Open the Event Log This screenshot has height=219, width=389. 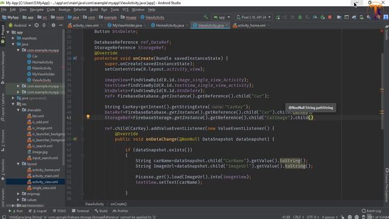371,211
